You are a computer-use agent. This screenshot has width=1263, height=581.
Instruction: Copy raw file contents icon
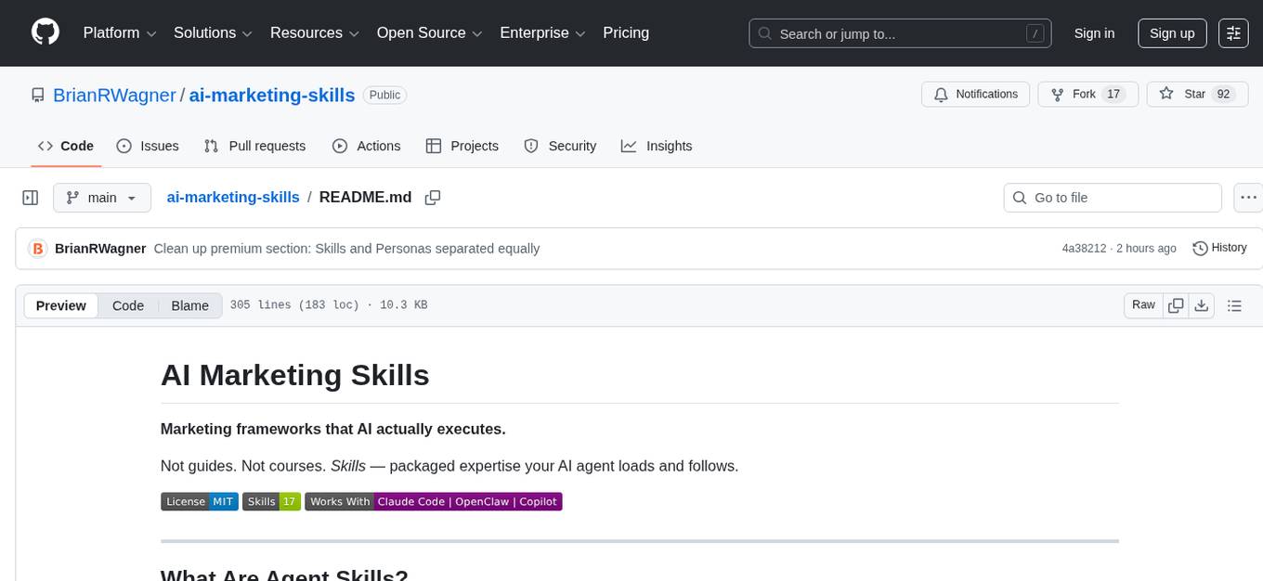[1176, 304]
